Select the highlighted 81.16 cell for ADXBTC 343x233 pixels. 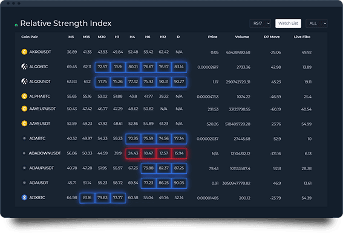87,198
